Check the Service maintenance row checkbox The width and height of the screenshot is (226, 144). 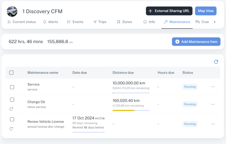point(12,87)
